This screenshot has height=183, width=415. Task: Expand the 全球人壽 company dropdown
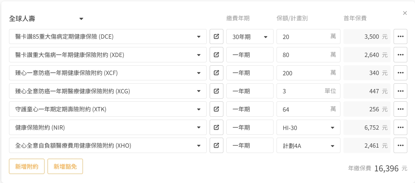(x=81, y=19)
